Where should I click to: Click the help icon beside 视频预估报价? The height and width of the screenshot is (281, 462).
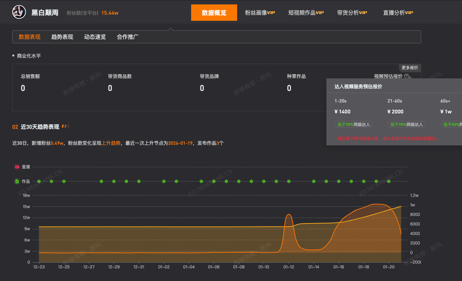pos(406,76)
